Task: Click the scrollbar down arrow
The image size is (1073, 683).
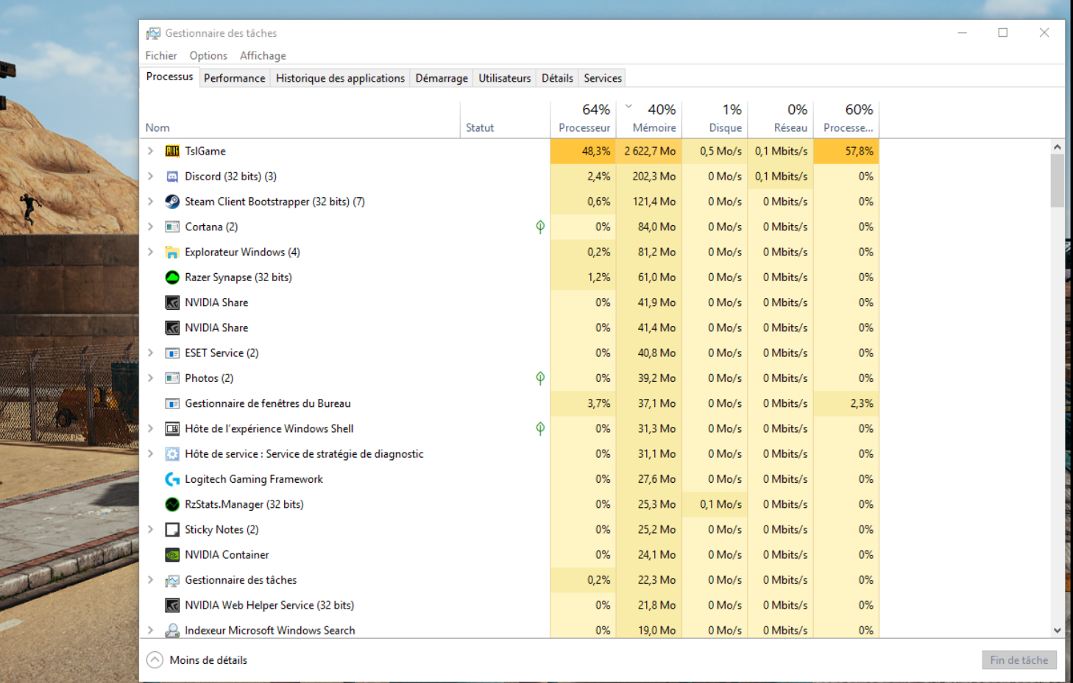Action: [x=1058, y=631]
